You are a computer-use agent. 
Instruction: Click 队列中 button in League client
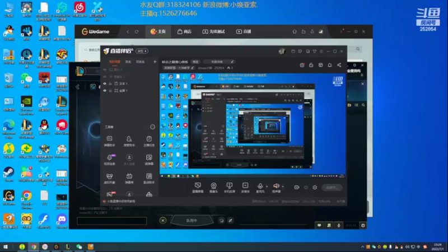click(192, 221)
